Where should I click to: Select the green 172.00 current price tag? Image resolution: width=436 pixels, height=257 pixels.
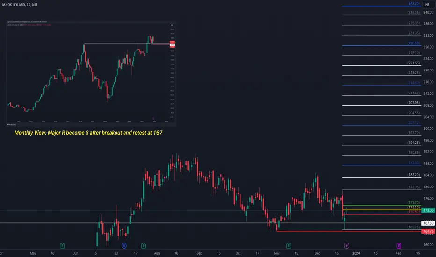(x=428, y=210)
